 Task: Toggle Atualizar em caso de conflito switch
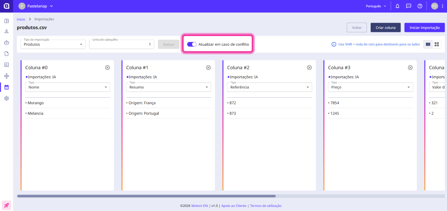tap(192, 44)
